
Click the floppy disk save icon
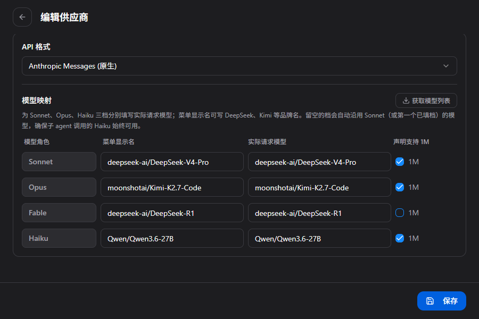coord(430,301)
